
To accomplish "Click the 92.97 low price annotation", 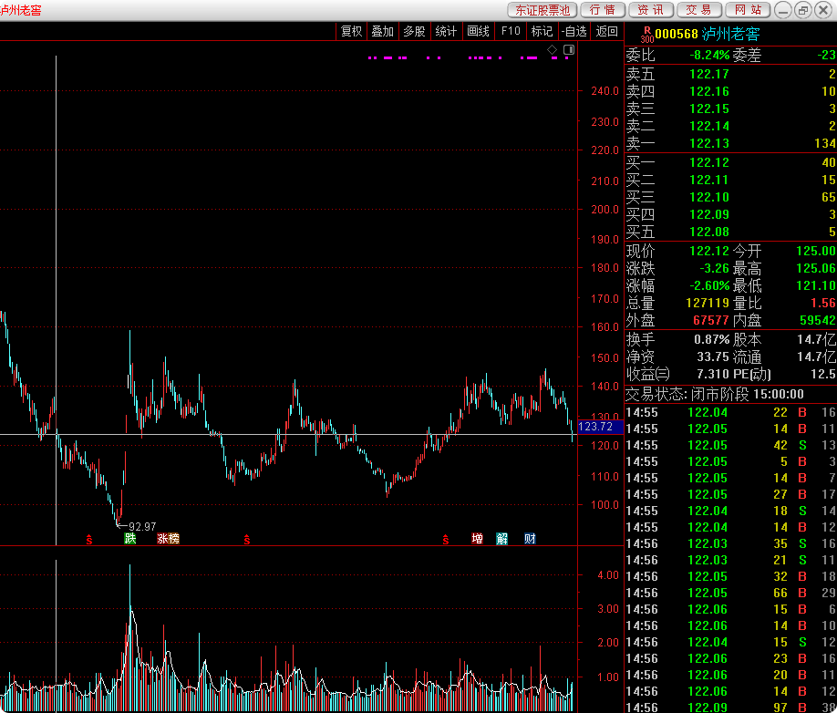I will tap(142, 527).
